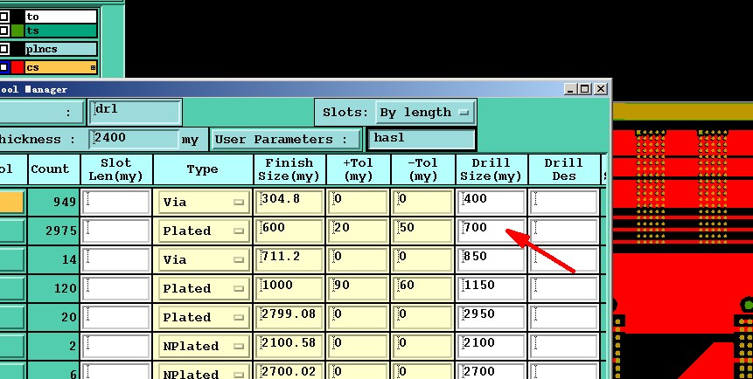Click the -Tol field showing 60
Image resolution: width=753 pixels, height=379 pixels.
pyautogui.click(x=423, y=288)
